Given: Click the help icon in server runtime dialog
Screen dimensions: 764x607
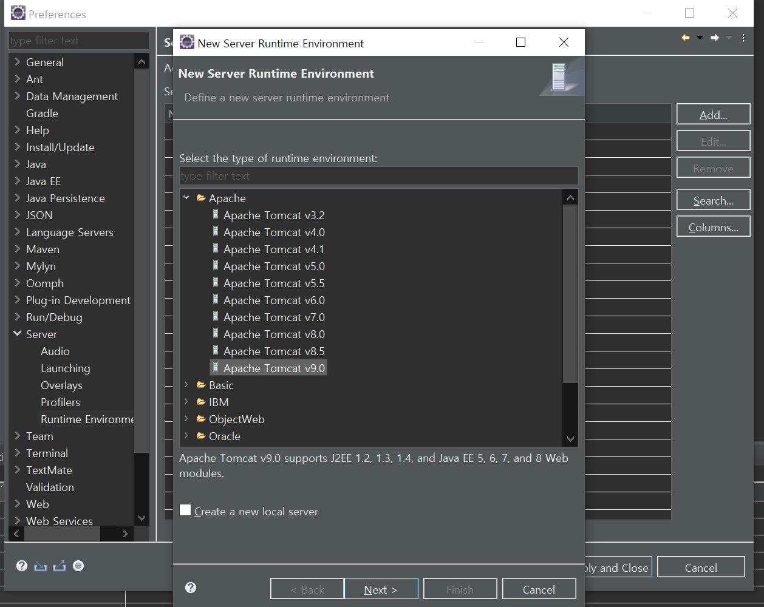Looking at the screenshot, I should point(191,588).
